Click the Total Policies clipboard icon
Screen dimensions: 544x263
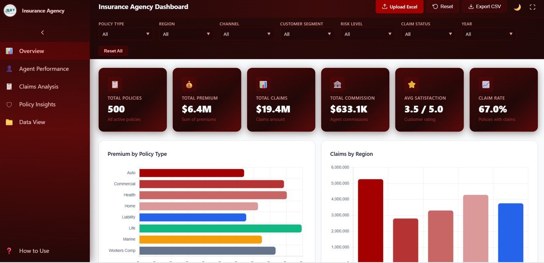tap(115, 84)
